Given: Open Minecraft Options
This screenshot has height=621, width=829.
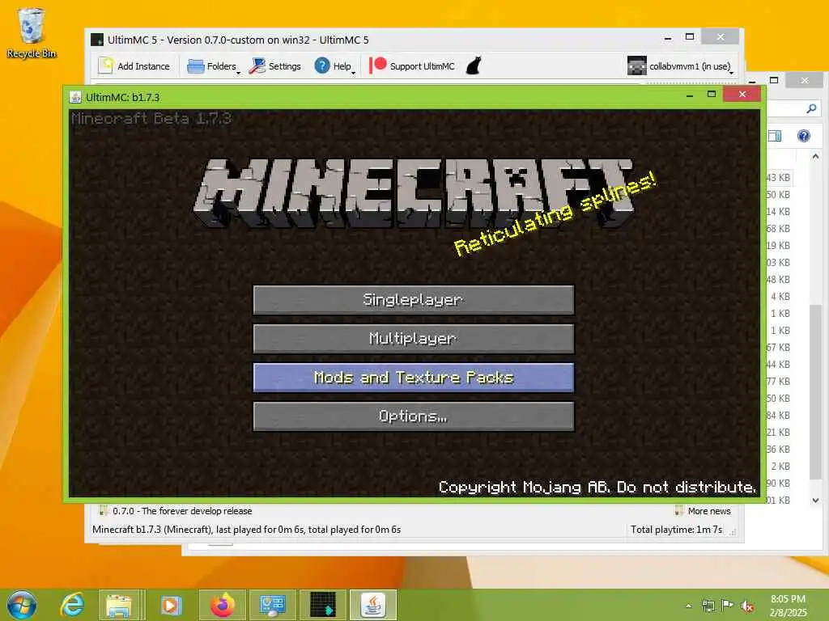Looking at the screenshot, I should 414,416.
